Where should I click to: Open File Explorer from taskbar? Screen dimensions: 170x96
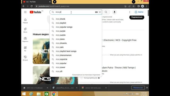point(39,94)
